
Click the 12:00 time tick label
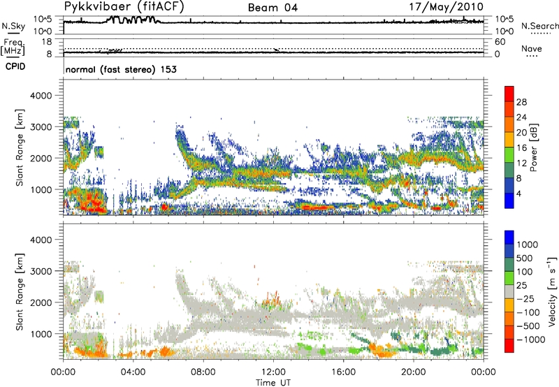[x=273, y=372]
